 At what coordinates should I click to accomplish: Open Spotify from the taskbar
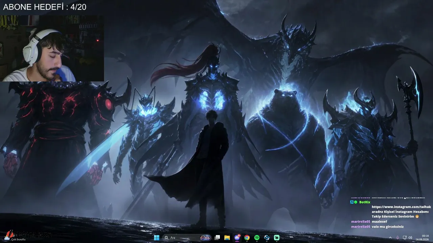tap(257, 238)
